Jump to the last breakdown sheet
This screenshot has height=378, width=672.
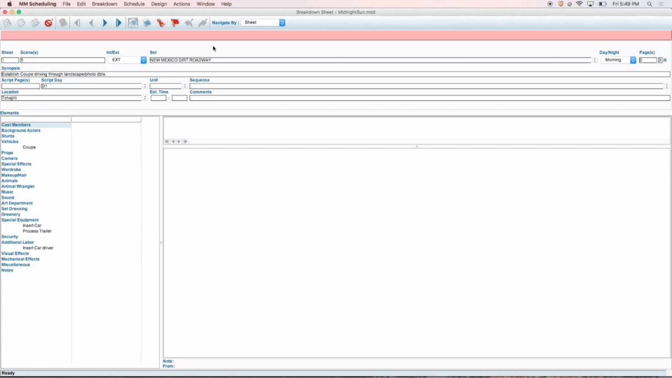(118, 23)
